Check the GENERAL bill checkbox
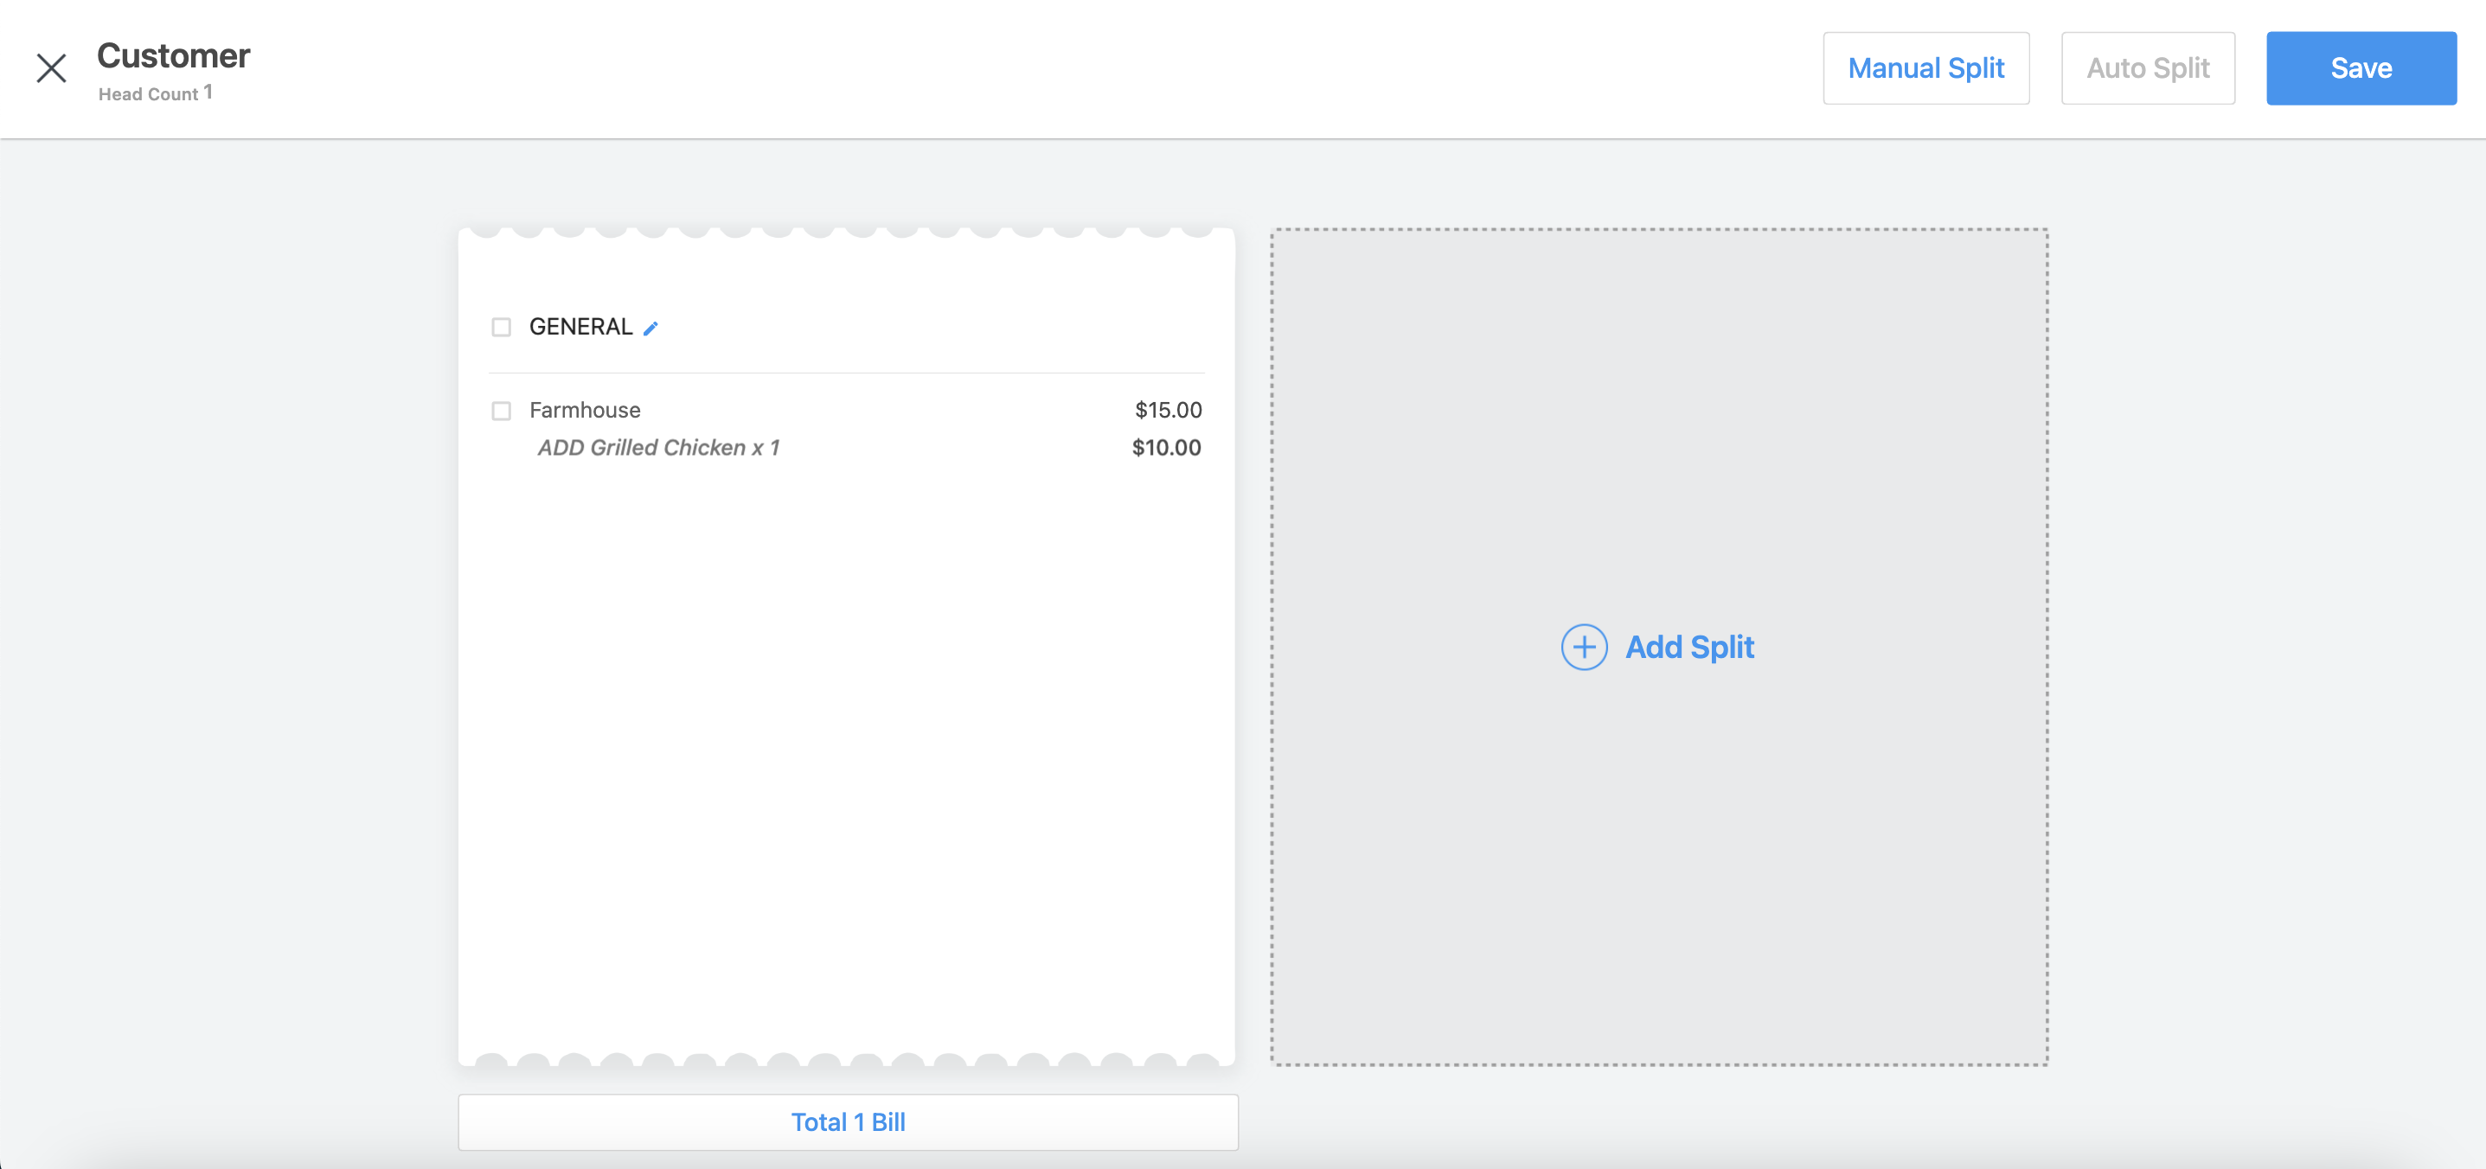The width and height of the screenshot is (2486, 1169). tap(501, 327)
